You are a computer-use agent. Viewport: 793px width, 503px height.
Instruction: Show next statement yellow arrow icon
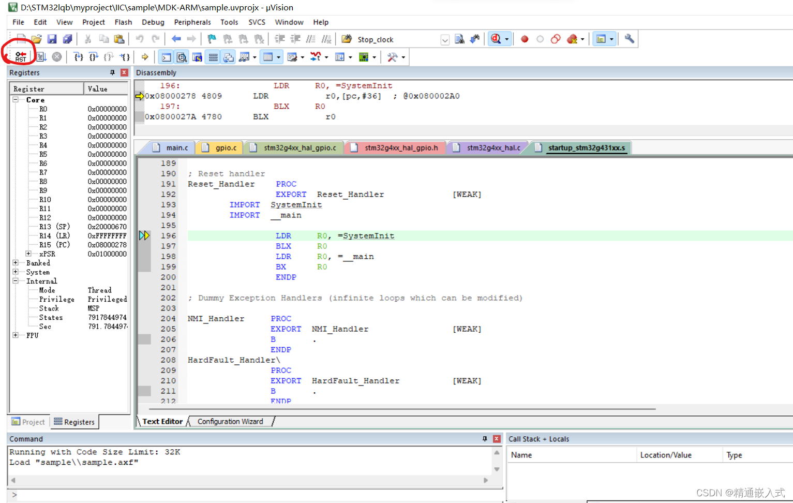tap(145, 57)
